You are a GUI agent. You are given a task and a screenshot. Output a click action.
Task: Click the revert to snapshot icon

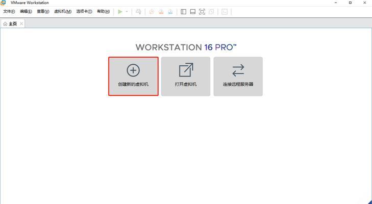161,12
